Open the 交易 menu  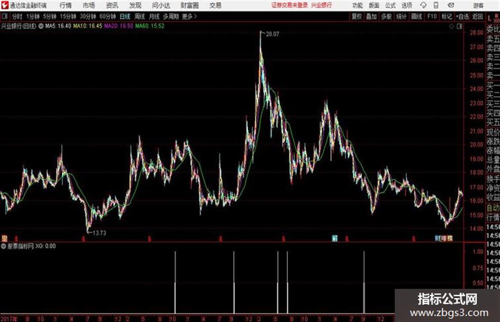(215, 5)
